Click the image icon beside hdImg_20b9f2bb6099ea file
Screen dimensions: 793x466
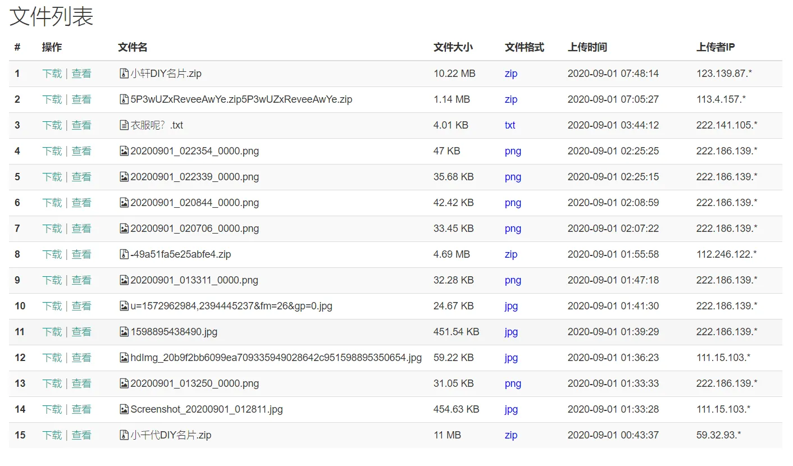(124, 358)
